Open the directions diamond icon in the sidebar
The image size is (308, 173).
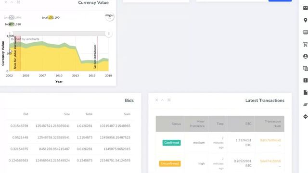pyautogui.click(x=306, y=116)
